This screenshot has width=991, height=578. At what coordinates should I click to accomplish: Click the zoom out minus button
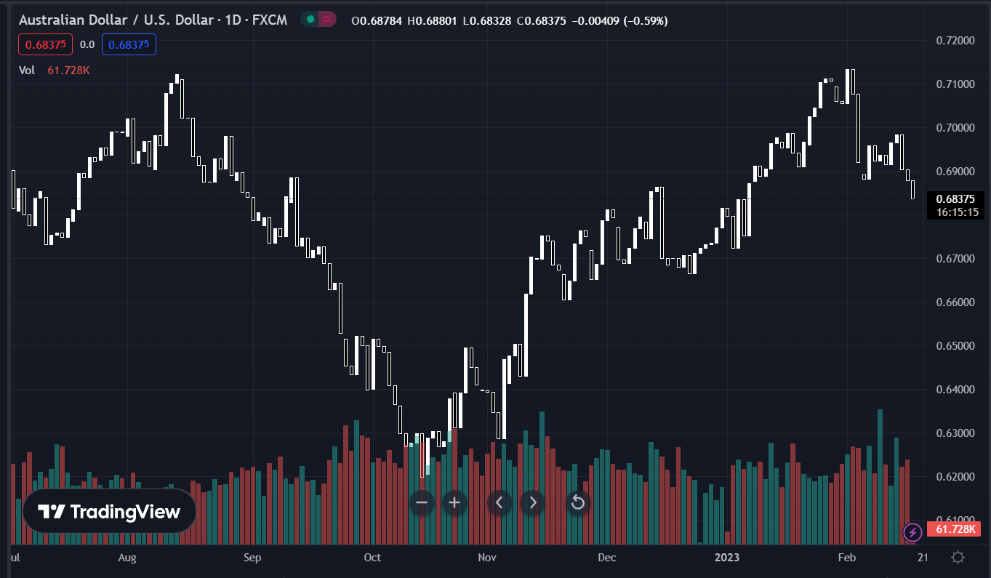[x=422, y=502]
